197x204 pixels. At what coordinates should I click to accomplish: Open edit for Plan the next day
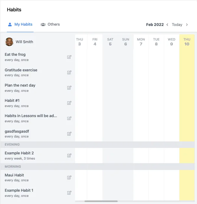point(69,88)
